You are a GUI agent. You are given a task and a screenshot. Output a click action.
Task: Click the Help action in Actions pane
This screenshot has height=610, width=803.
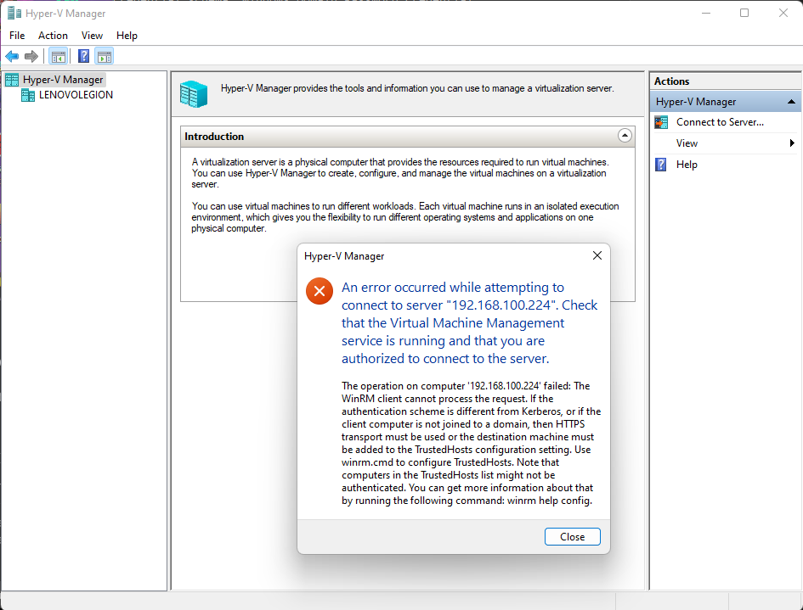[x=687, y=165]
